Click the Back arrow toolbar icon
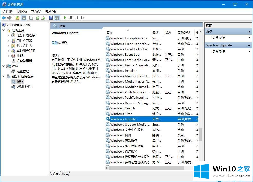 point(4,18)
